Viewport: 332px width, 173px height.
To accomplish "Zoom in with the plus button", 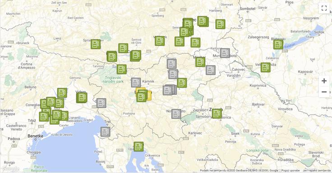I will 324,81.
